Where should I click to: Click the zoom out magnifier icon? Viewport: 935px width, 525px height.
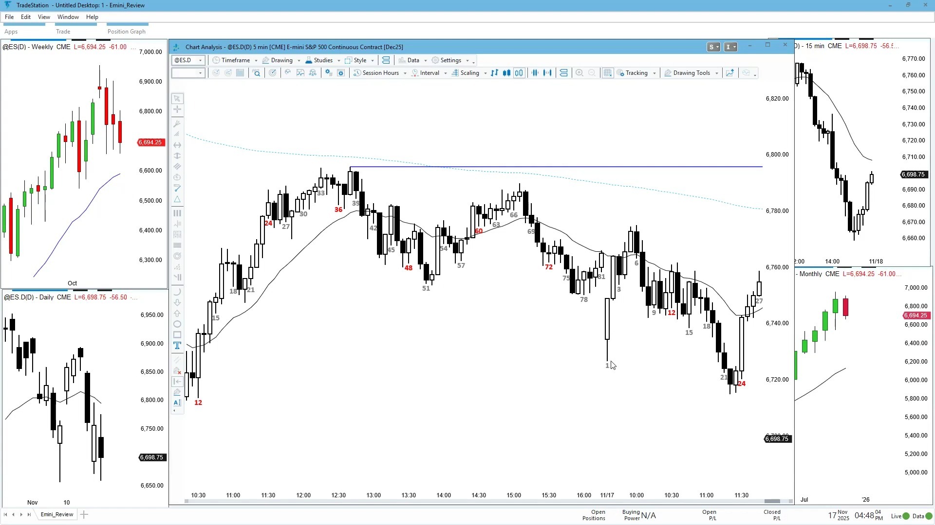coord(592,73)
